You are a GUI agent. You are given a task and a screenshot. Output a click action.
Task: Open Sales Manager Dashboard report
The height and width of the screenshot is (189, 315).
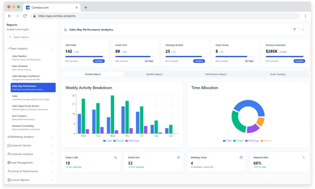click(33, 78)
